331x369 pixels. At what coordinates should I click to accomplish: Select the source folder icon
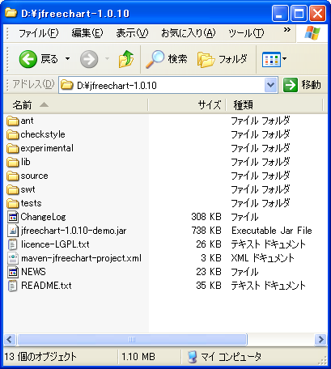coord(12,176)
